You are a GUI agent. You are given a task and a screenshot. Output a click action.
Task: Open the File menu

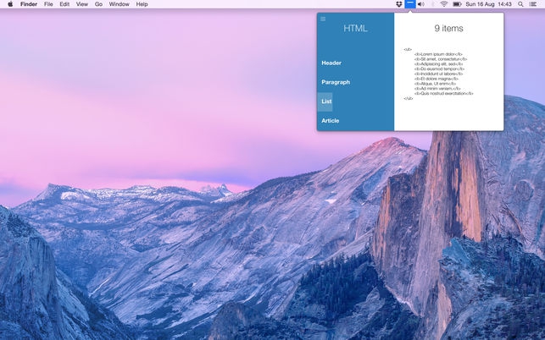click(x=48, y=4)
